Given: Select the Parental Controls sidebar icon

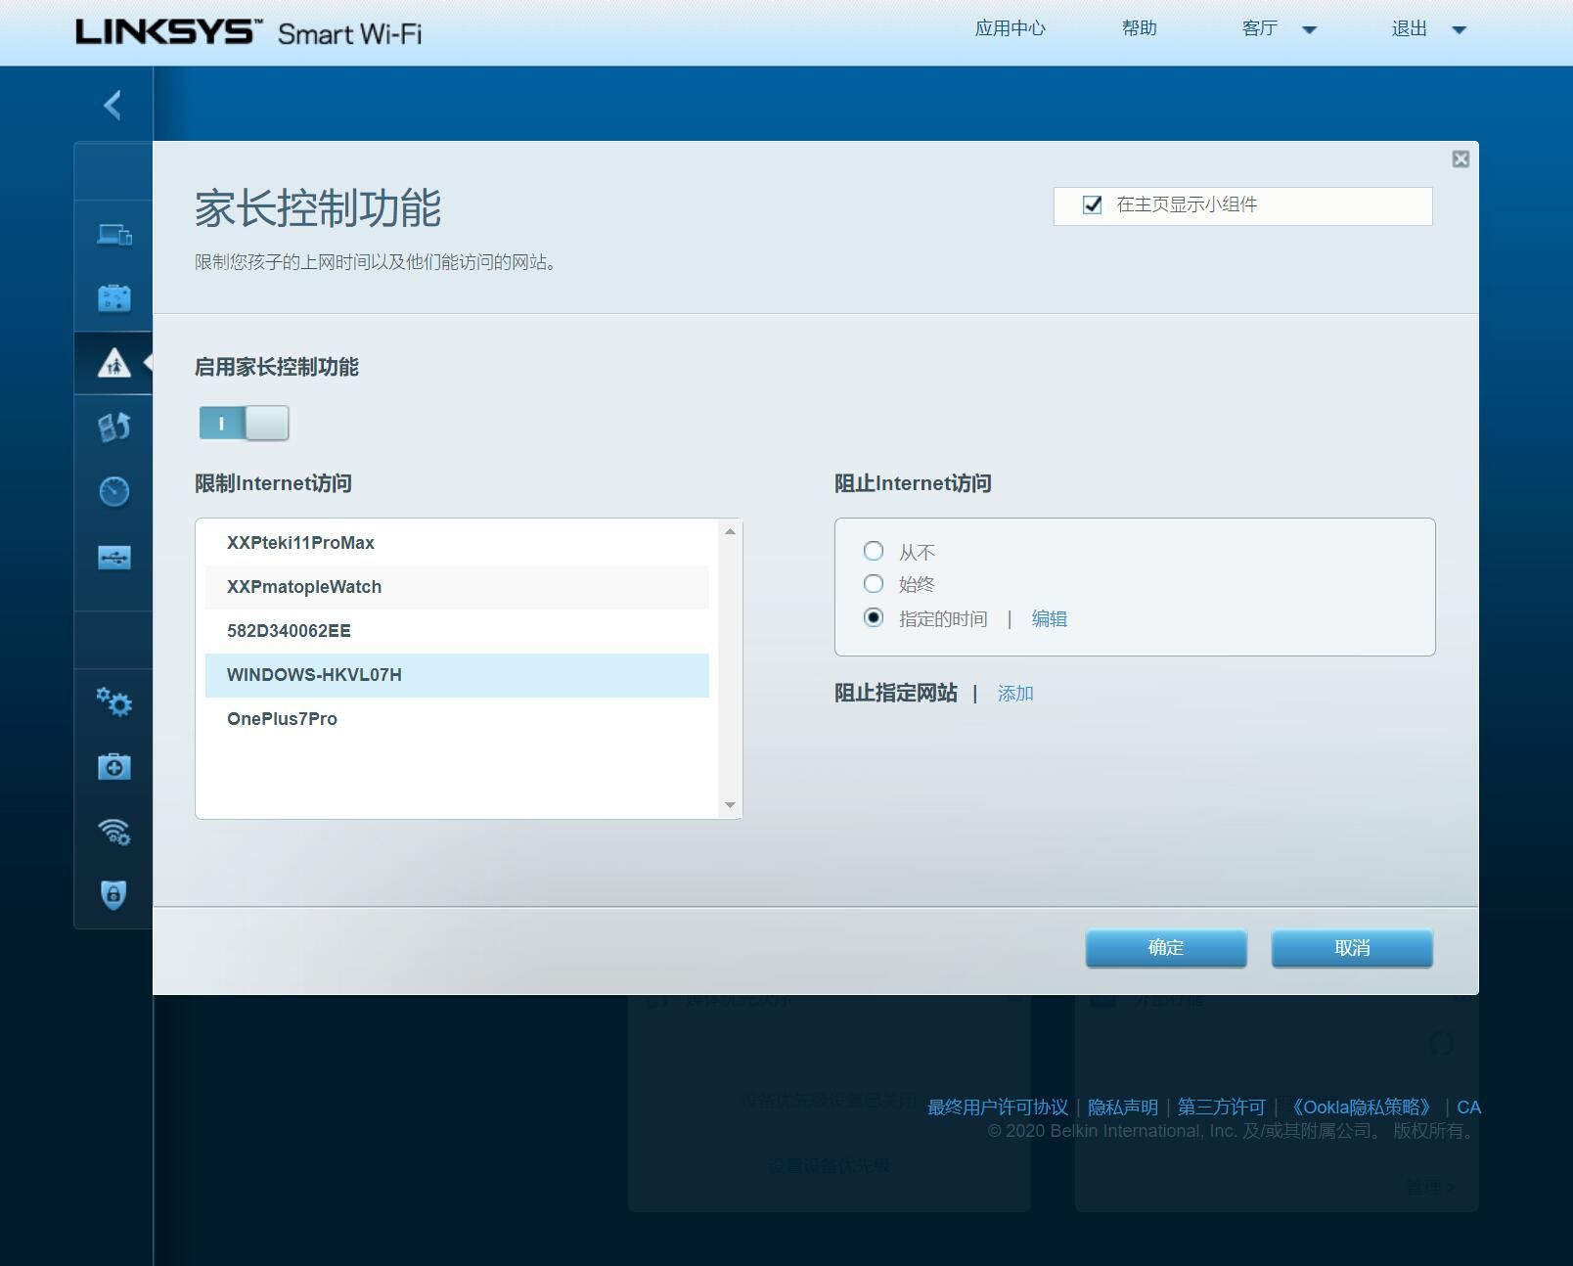Looking at the screenshot, I should 114,363.
